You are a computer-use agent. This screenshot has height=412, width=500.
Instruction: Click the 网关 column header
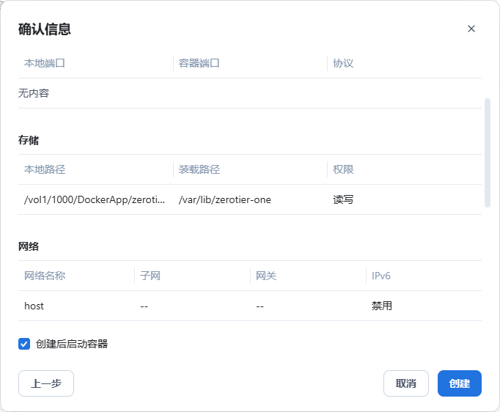(266, 276)
